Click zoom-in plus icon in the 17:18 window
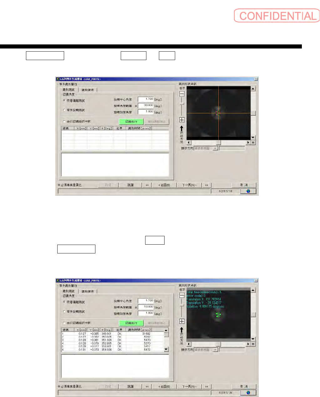The image size is (320, 397). click(182, 120)
